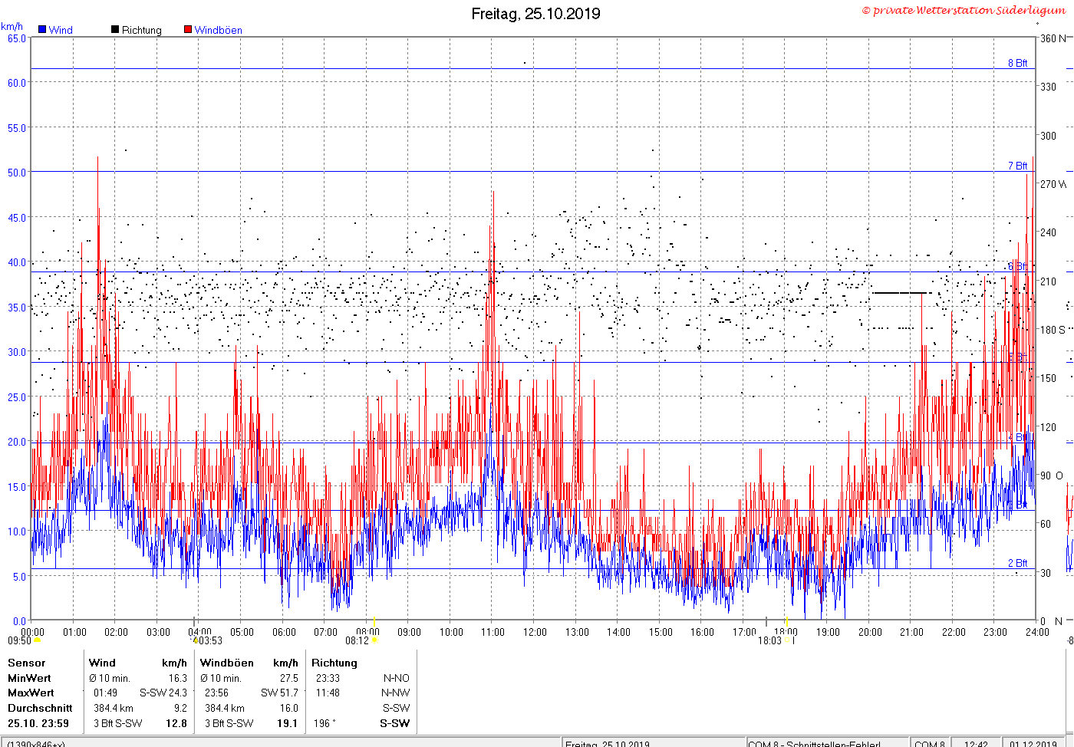Image resolution: width=1074 pixels, height=747 pixels.
Task: Click the yellow sunrise marker at 08:12
Action: pos(374,640)
